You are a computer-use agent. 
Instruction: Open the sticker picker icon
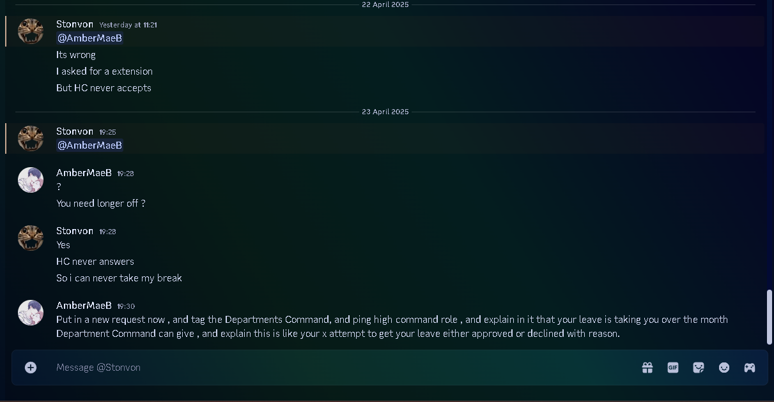699,368
